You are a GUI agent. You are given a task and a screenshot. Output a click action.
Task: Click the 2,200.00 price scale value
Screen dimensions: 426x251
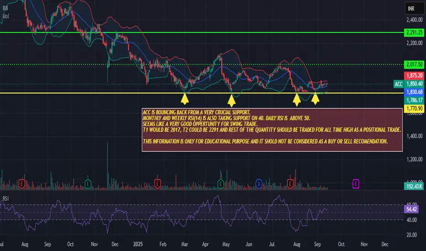coord(414,43)
